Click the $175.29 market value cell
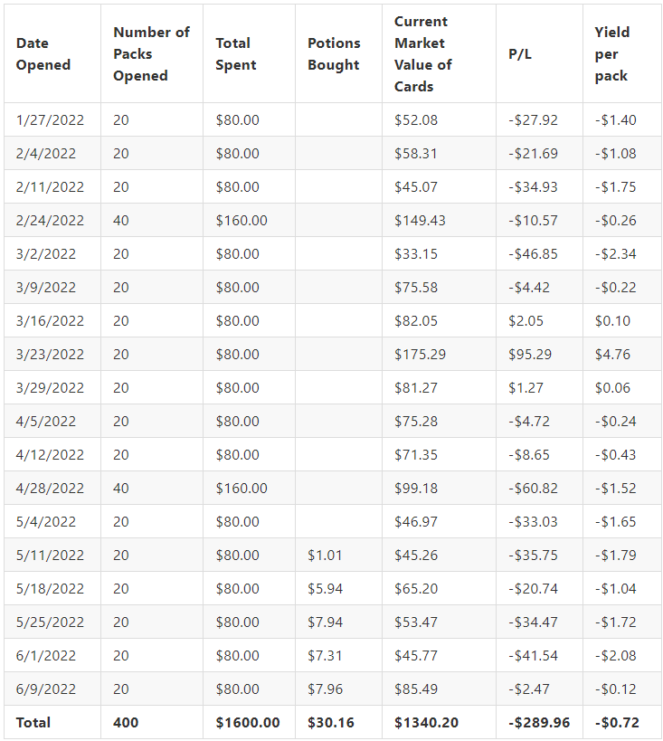 tap(439, 355)
